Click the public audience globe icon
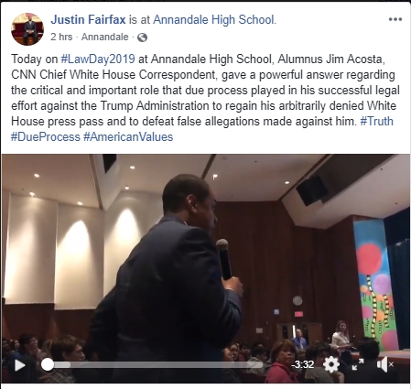The width and height of the screenshot is (411, 389). pyautogui.click(x=142, y=38)
